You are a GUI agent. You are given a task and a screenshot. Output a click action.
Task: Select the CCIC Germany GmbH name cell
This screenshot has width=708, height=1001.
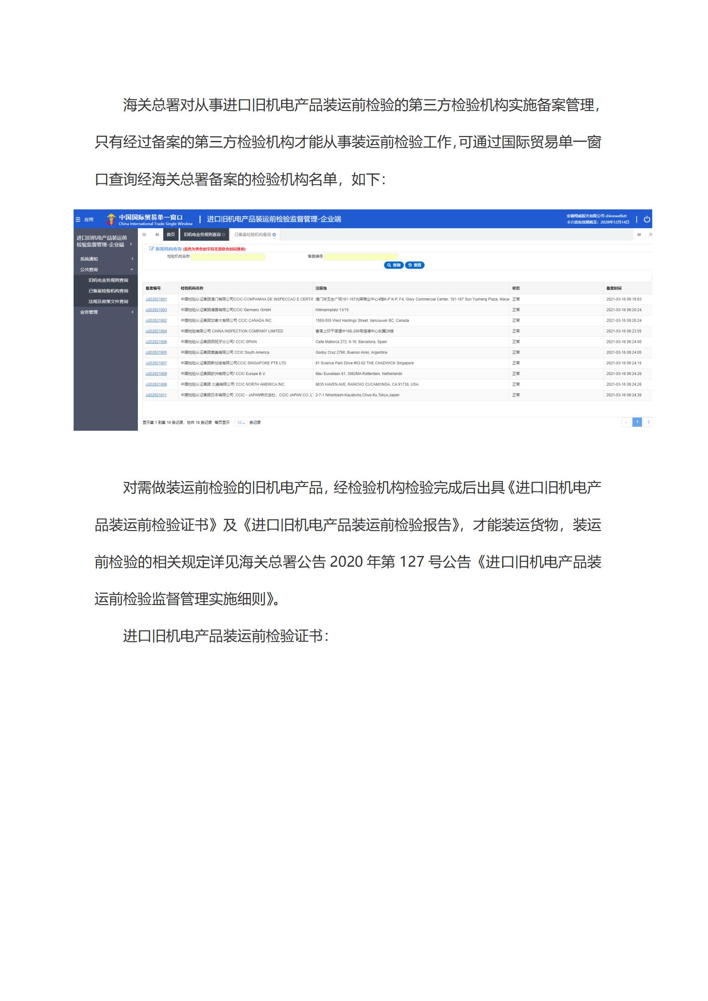tap(245, 310)
